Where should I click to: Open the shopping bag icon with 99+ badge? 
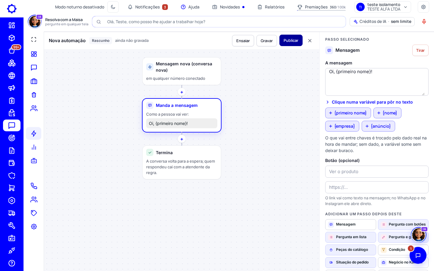point(12,51)
